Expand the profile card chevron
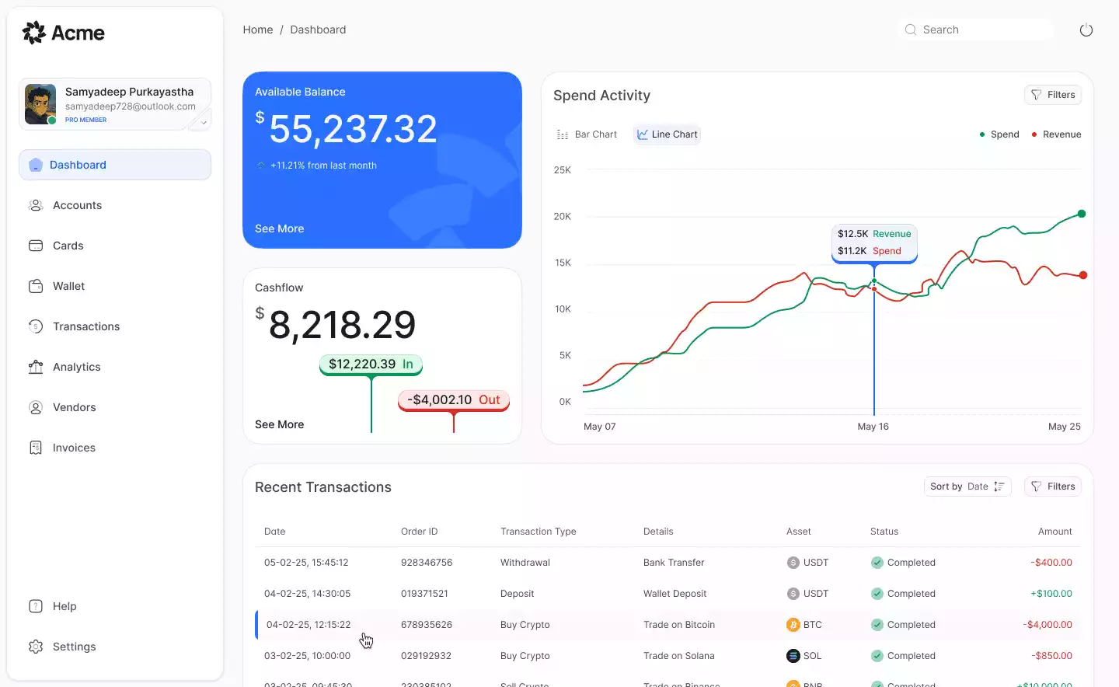 (204, 122)
